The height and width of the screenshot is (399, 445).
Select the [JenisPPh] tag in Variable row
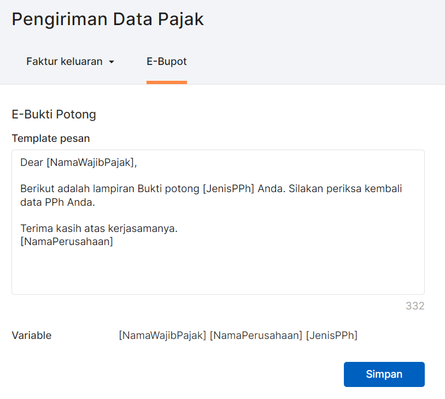point(331,336)
